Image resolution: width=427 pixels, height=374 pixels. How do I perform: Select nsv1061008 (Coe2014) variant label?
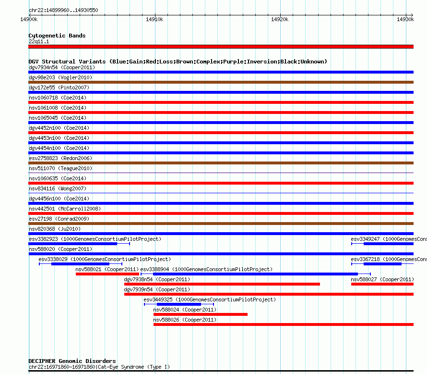pos(58,108)
